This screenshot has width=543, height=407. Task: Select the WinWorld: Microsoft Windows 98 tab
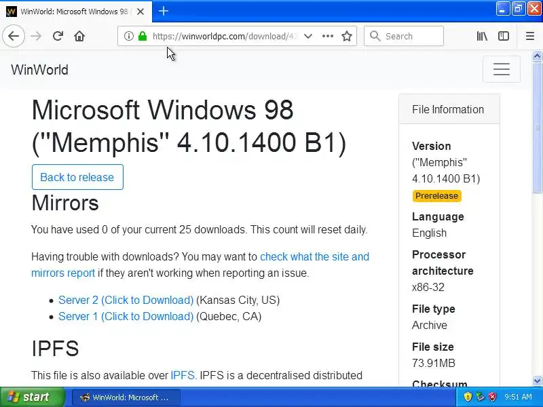[76, 12]
